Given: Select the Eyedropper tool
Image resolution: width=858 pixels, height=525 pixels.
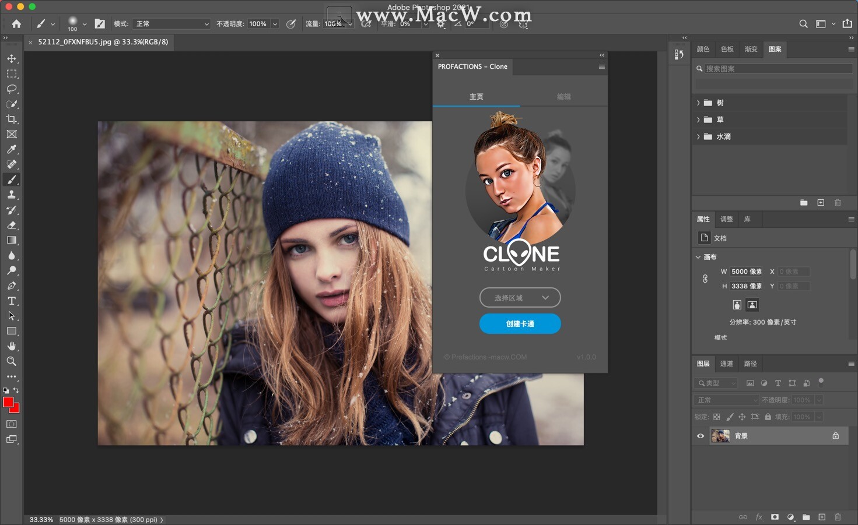Looking at the screenshot, I should pyautogui.click(x=12, y=150).
